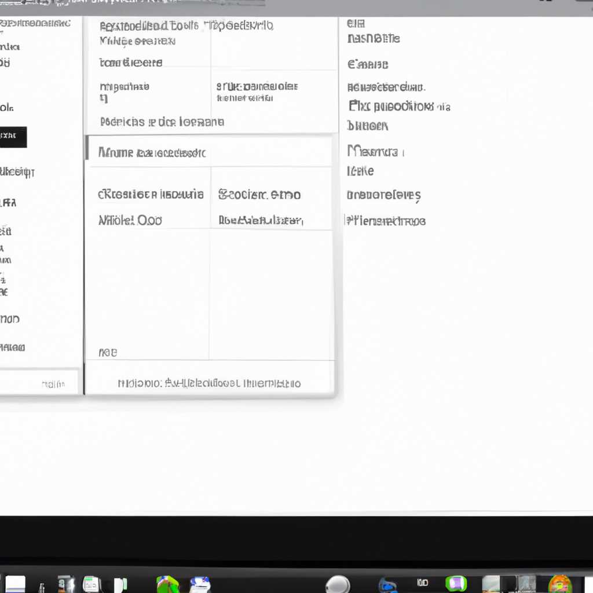Open the orange round icon in the dock

pyautogui.click(x=560, y=584)
